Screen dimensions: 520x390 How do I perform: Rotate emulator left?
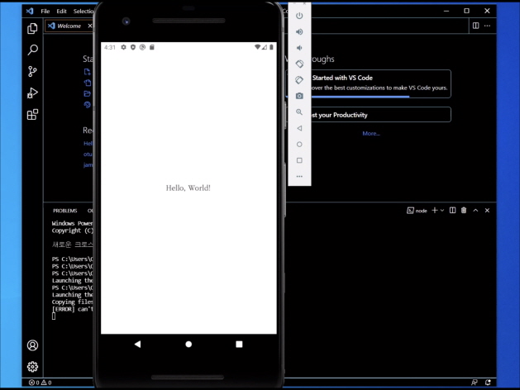click(299, 64)
